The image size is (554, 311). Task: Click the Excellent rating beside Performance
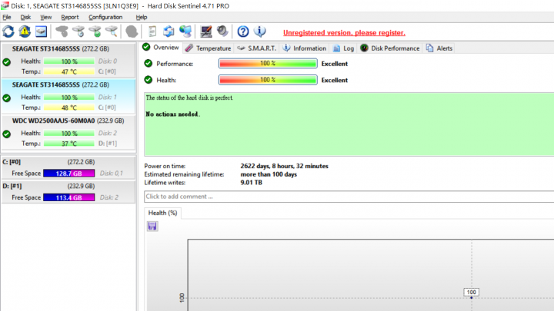[335, 64]
